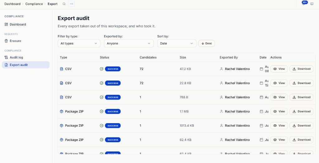Open Sort by Date dropdown
Viewport: 319px width, 163px height.
(x=177, y=44)
